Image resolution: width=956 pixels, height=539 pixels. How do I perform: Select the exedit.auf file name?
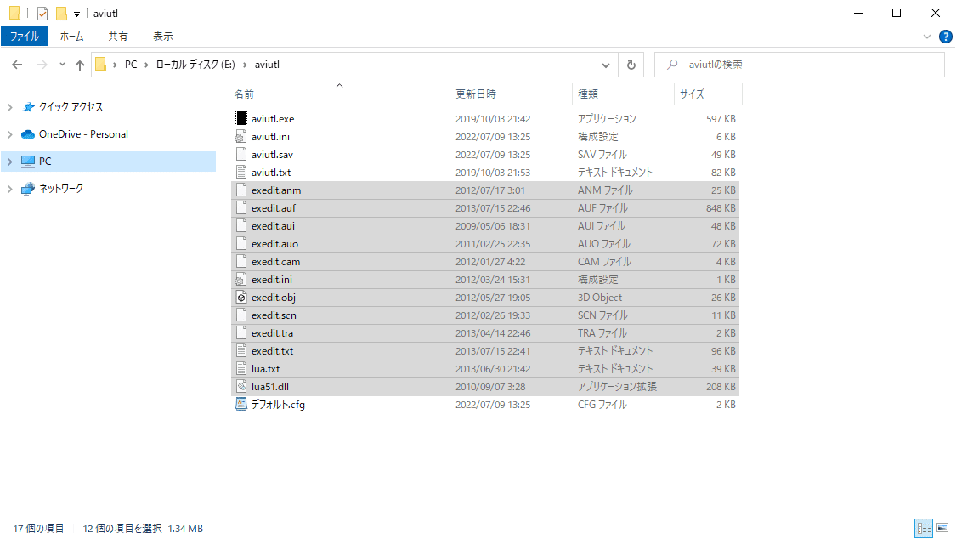[x=273, y=208]
